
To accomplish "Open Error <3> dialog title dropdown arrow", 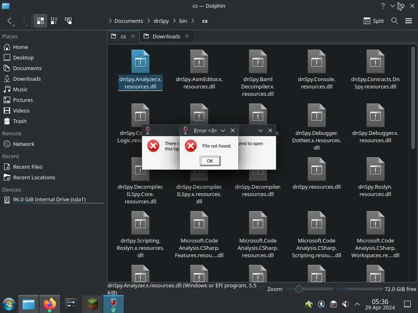I will (223, 130).
